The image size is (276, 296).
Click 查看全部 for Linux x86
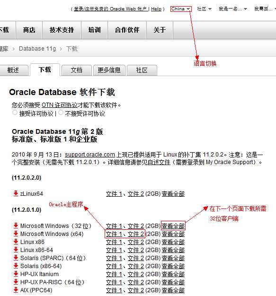click(173, 242)
